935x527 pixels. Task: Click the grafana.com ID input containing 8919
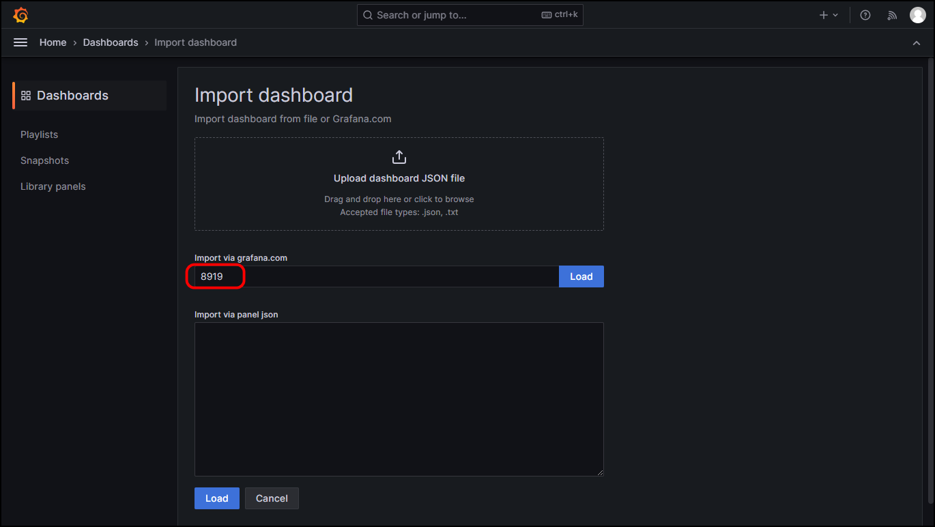377,276
